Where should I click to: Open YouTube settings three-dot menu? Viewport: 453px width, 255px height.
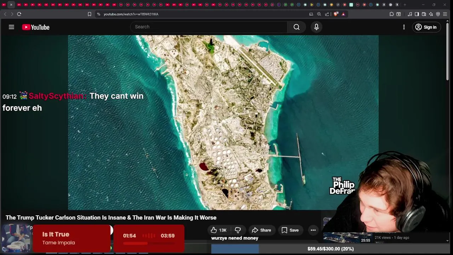pos(404,27)
